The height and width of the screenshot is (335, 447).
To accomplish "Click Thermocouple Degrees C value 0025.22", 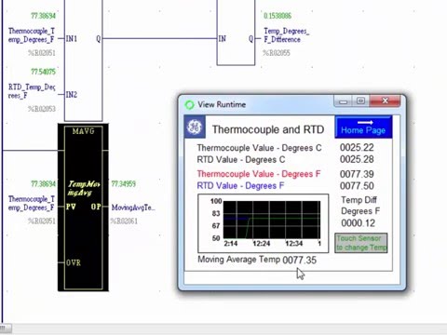I will pyautogui.click(x=357, y=148).
